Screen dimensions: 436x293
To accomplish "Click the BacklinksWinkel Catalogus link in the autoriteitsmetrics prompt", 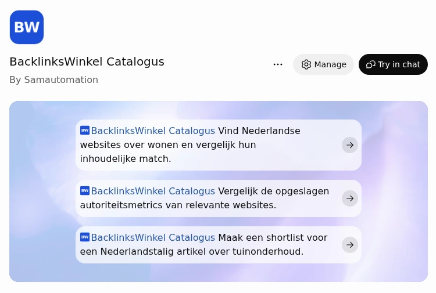I will 153,191.
